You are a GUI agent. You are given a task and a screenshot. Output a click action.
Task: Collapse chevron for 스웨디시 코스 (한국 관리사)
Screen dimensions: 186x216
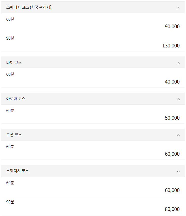(178, 8)
